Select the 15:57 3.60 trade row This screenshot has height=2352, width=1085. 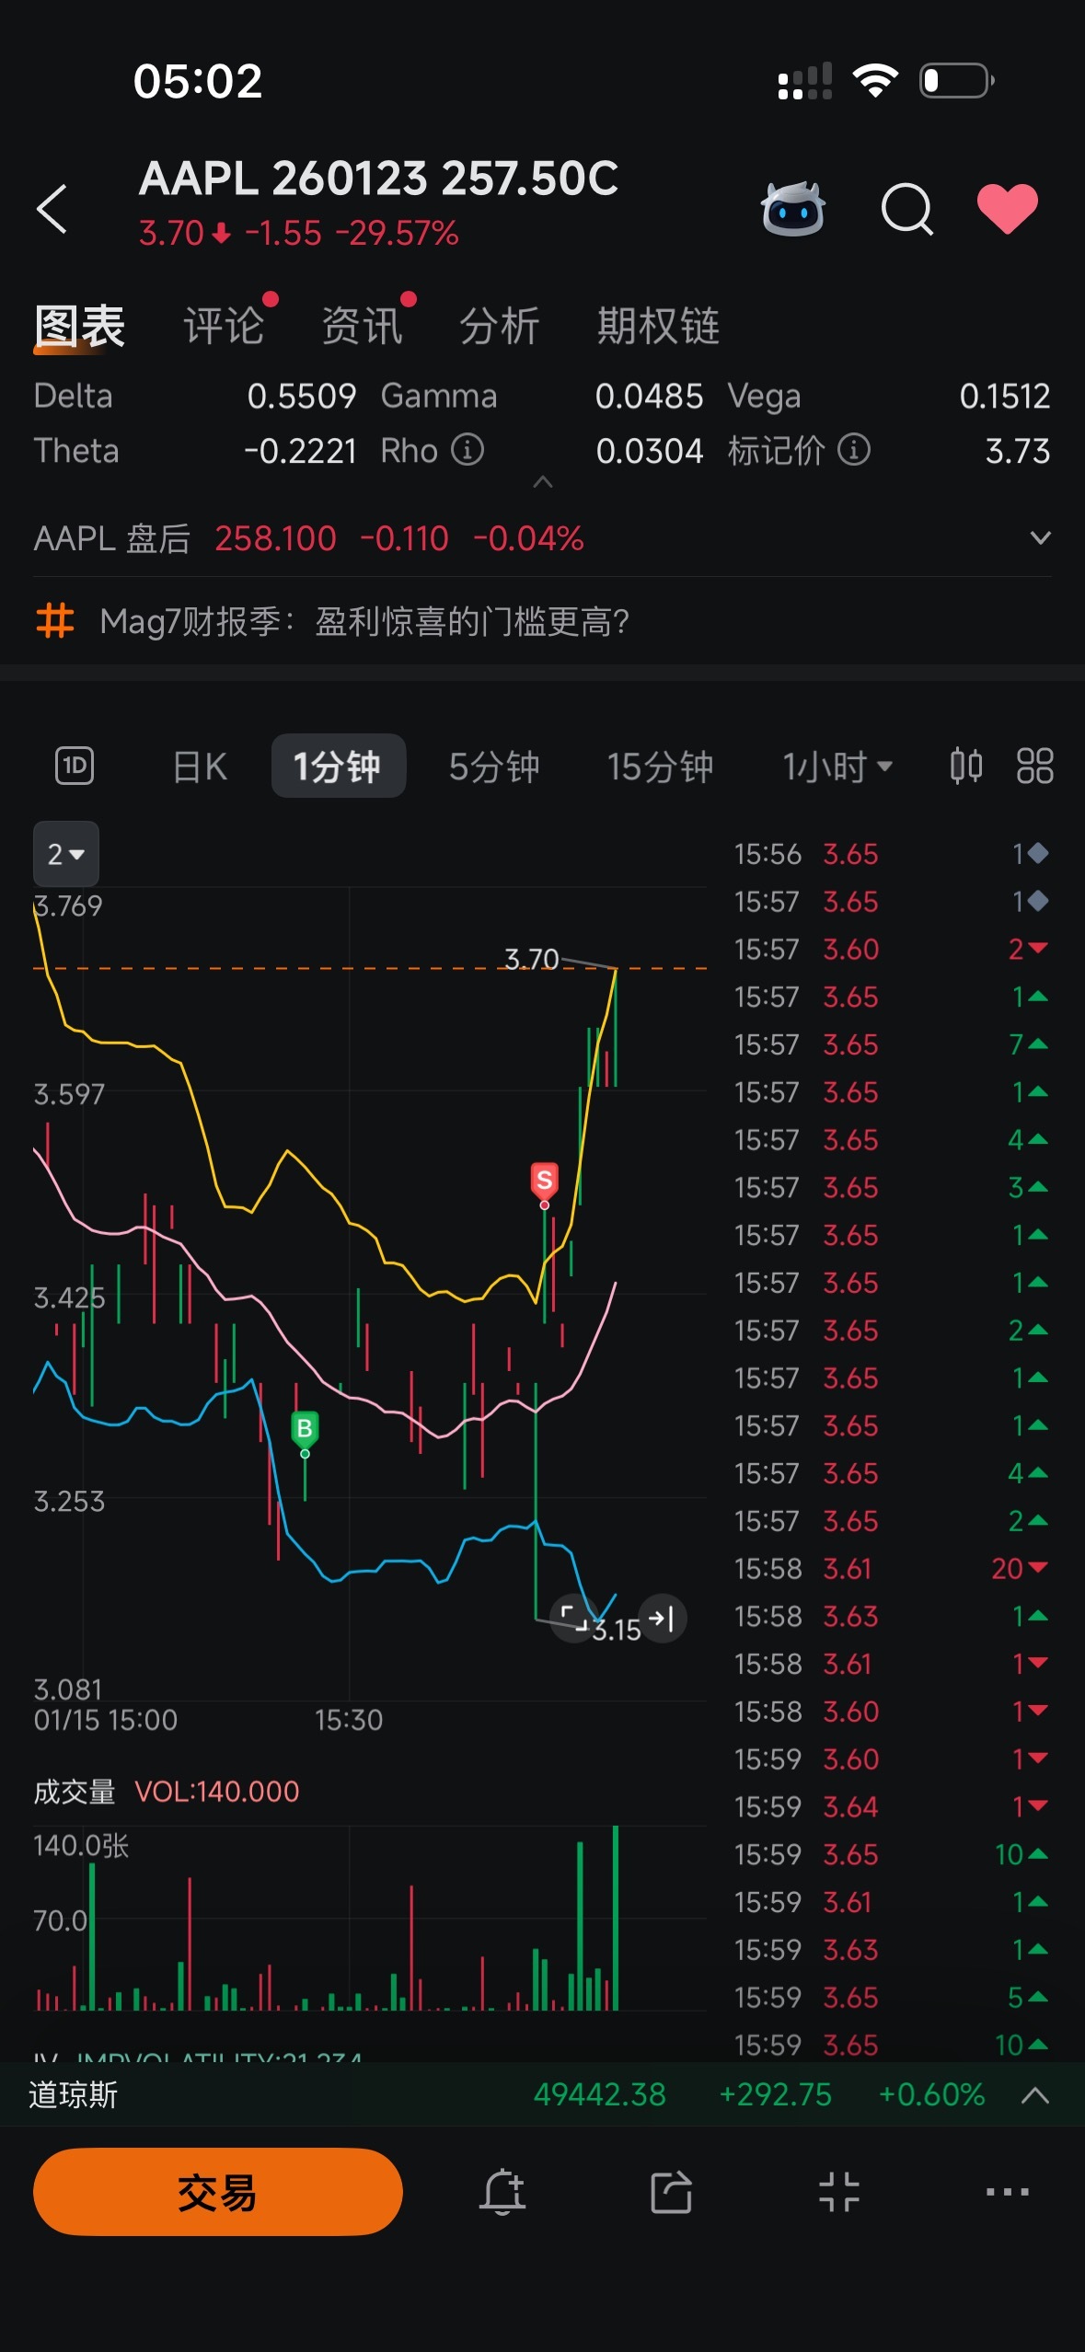pyautogui.click(x=891, y=949)
